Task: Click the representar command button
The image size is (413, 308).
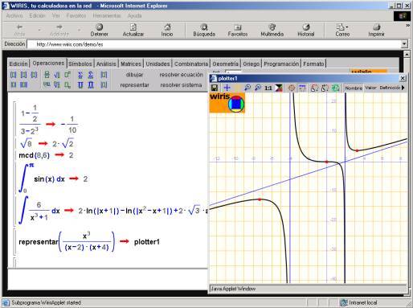Action: [134, 85]
